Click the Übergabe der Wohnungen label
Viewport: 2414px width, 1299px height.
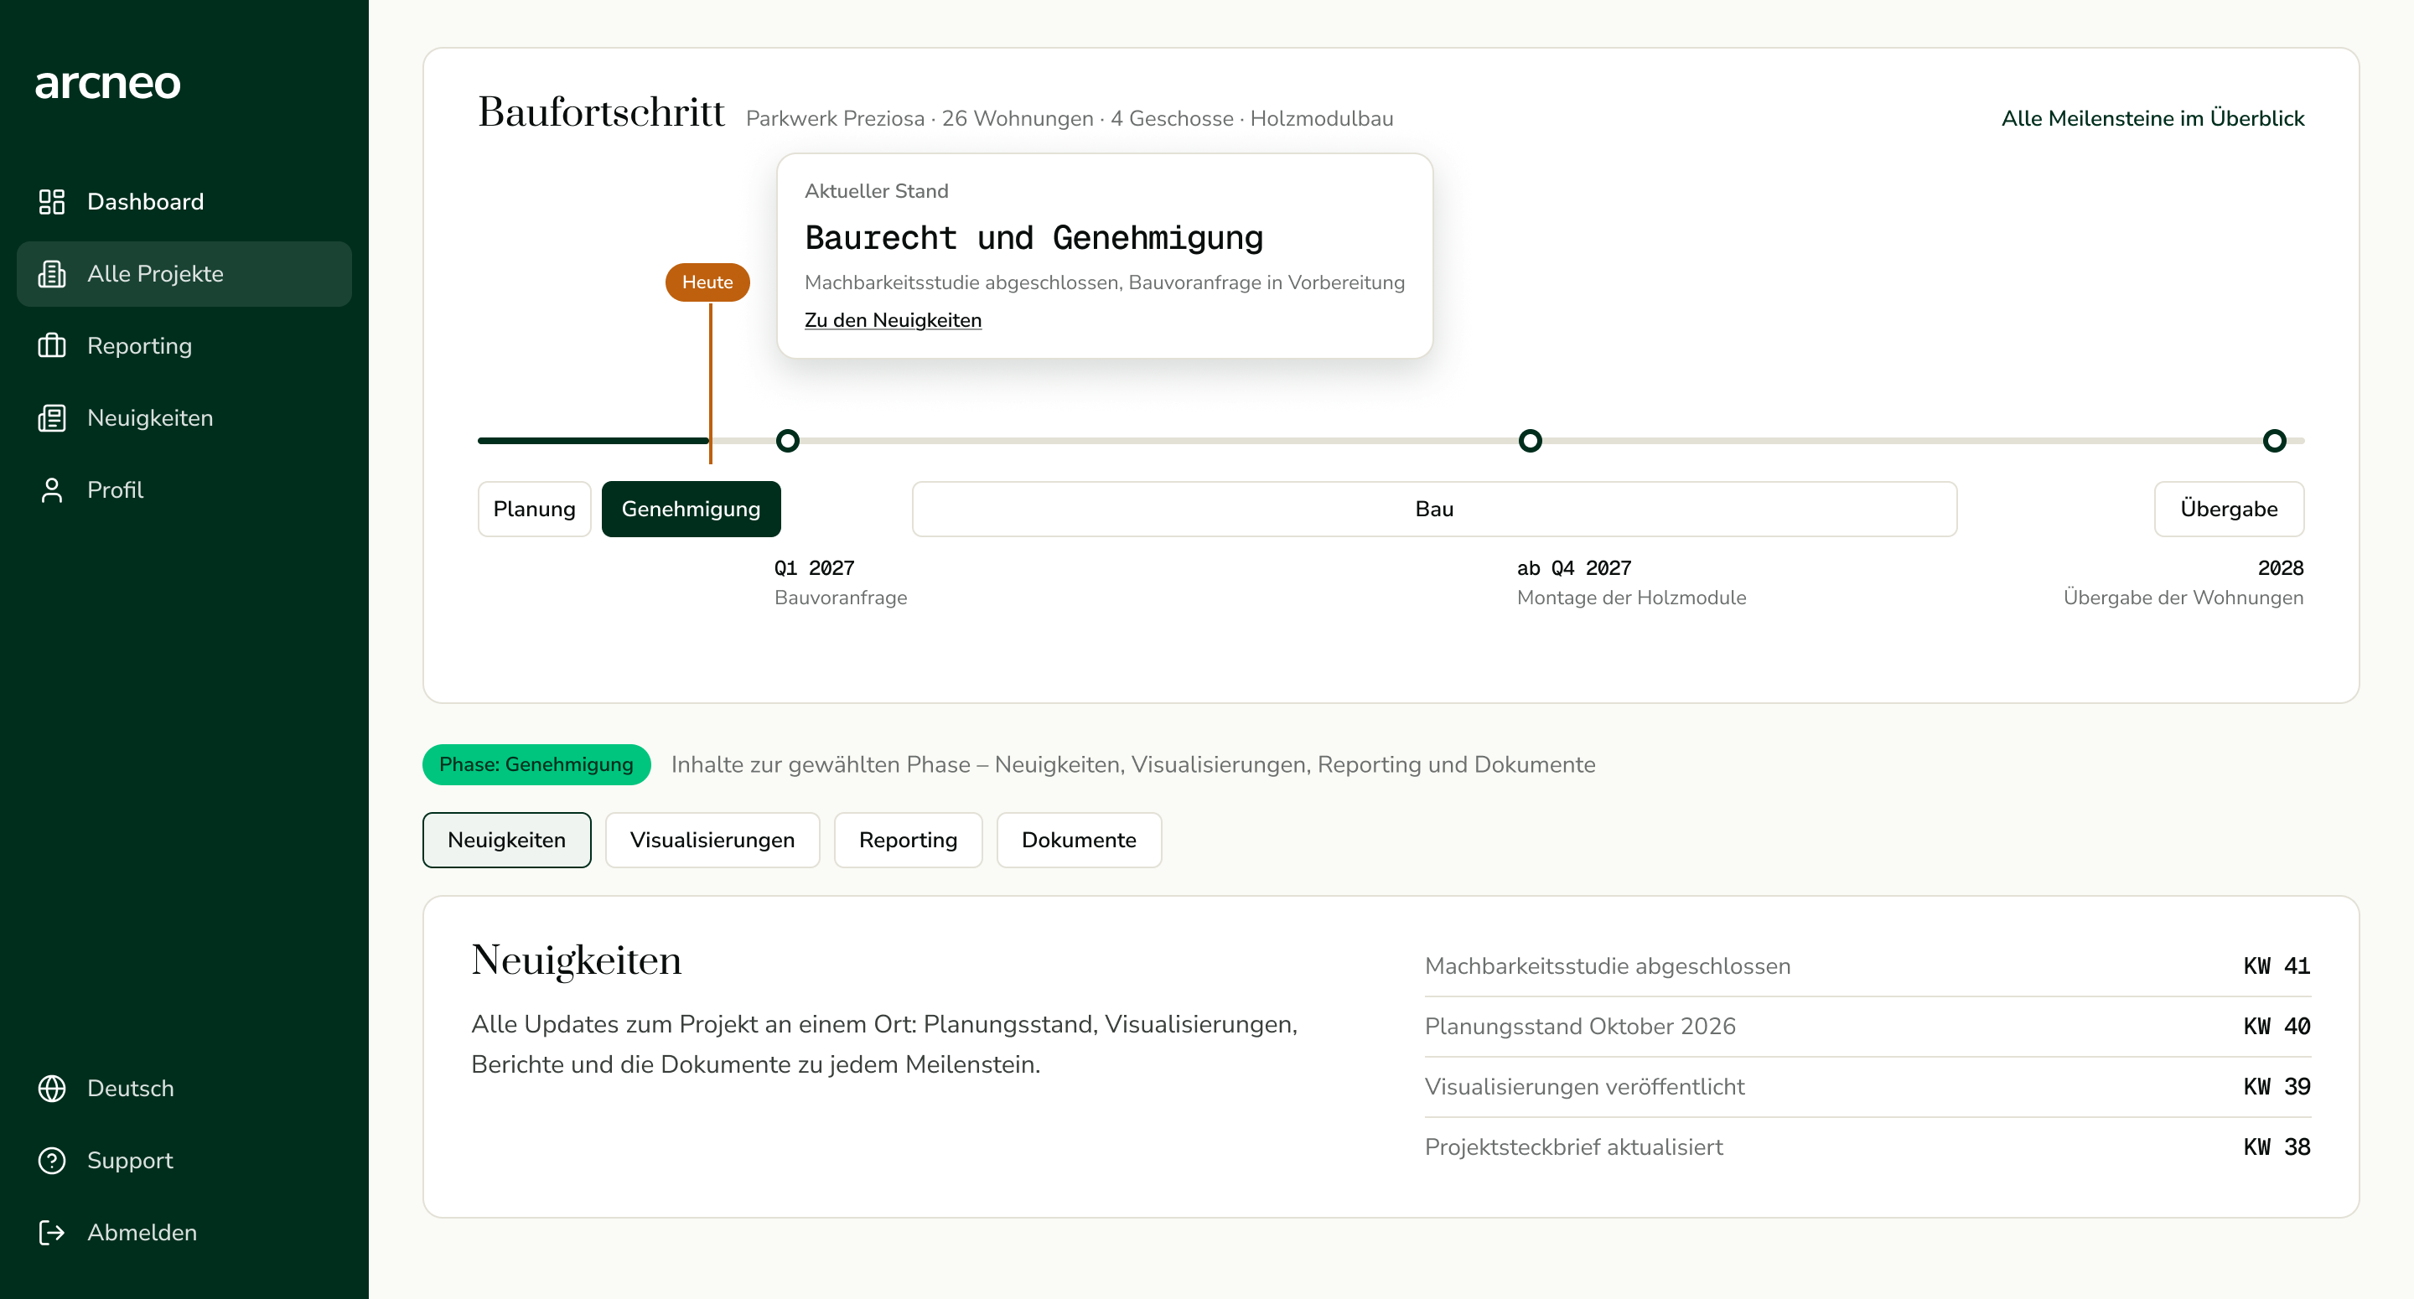pyautogui.click(x=2183, y=598)
